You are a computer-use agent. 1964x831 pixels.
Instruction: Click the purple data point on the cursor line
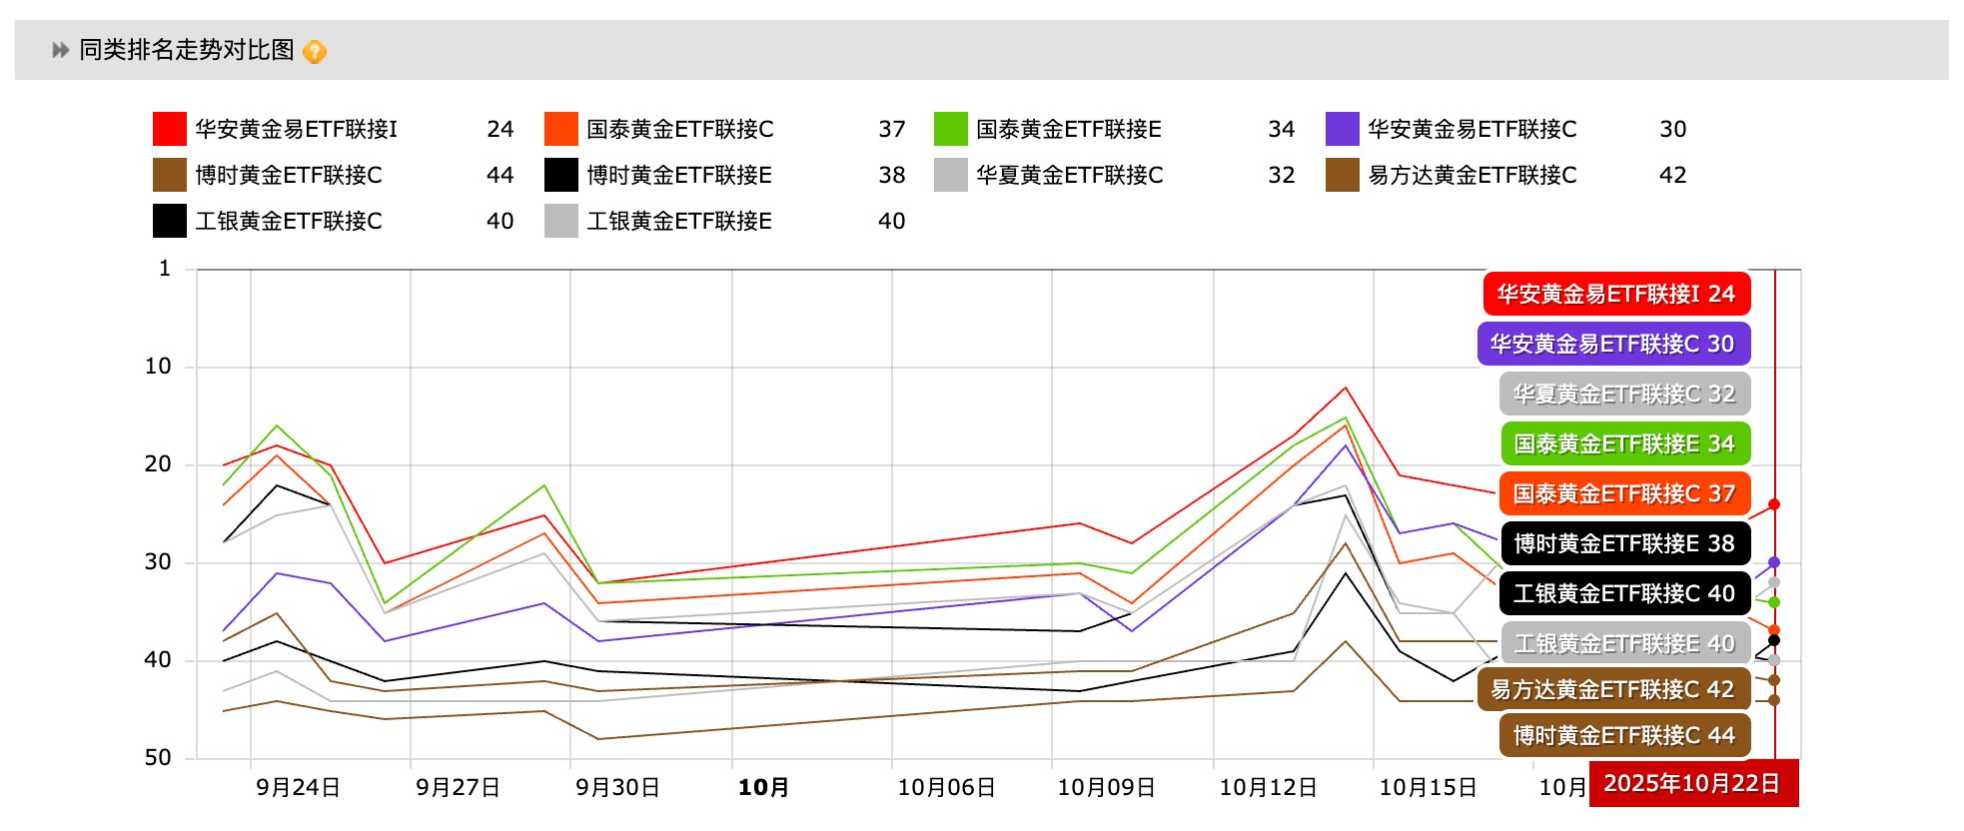(1774, 563)
